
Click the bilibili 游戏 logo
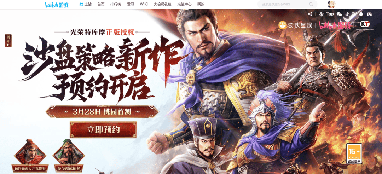pos(57,4)
